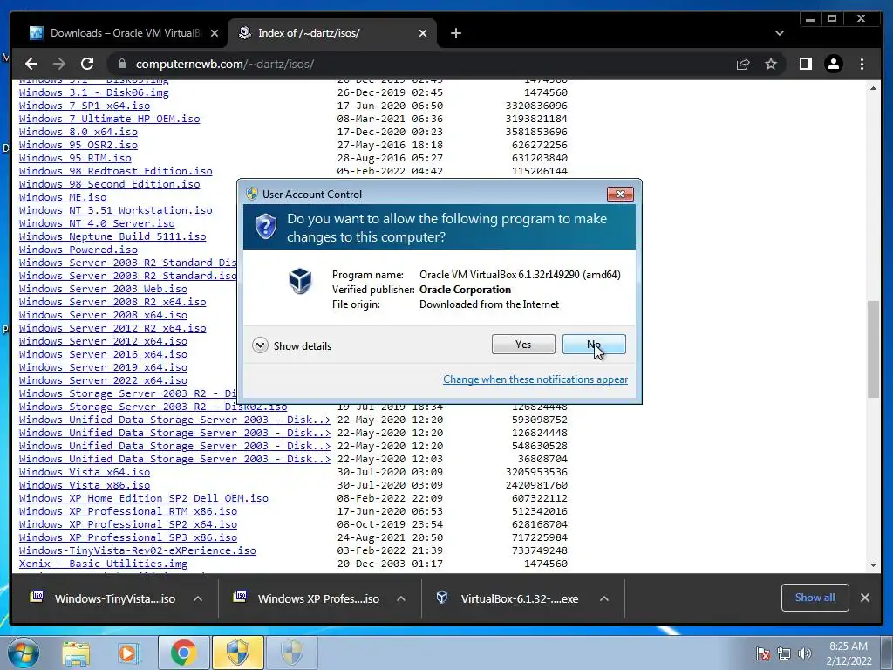Open Windows 98 Redtoast Edition.iso link
Viewport: 893px width, 670px height.
point(116,171)
